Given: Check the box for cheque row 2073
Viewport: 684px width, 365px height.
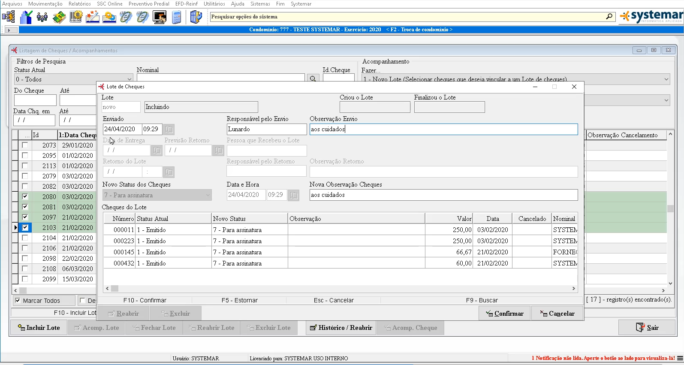Looking at the screenshot, I should point(25,145).
